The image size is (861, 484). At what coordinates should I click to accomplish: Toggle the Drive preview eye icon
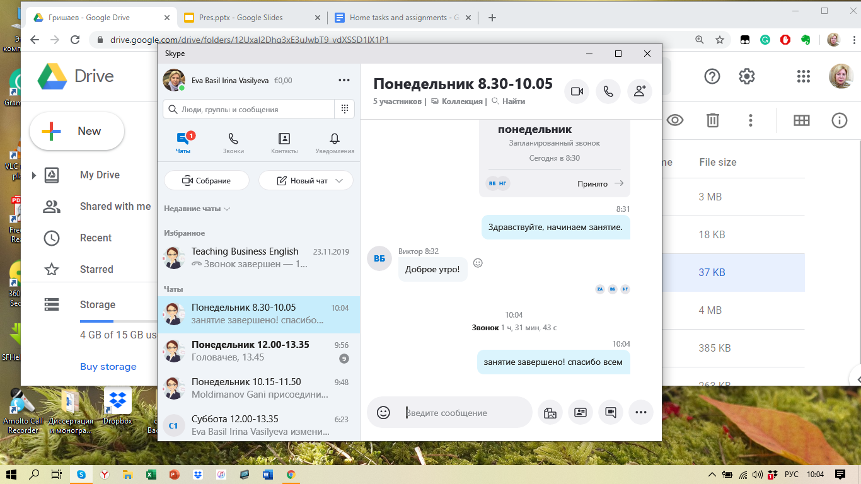[x=675, y=120]
